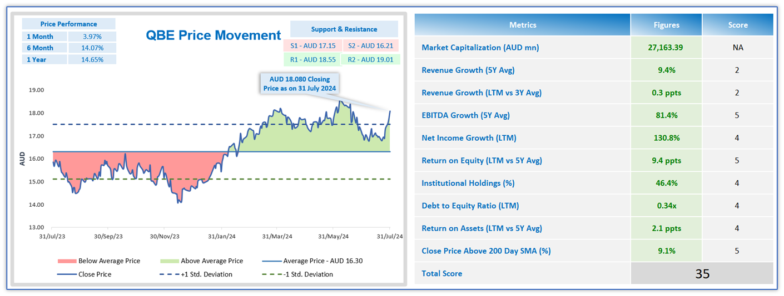Select 'Net Income Growth (LTM)' row label
Image resolution: width=784 pixels, height=296 pixels.
tap(469, 138)
